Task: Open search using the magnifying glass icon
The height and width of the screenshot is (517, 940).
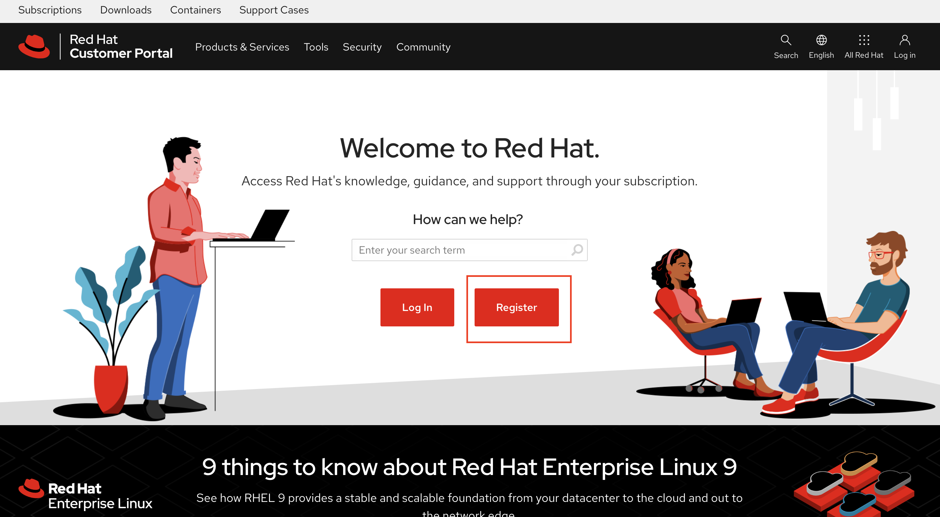Action: click(786, 40)
